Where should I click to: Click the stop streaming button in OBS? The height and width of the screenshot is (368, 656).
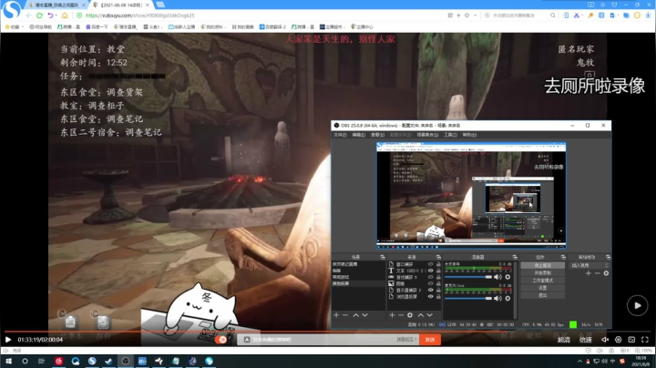click(543, 266)
